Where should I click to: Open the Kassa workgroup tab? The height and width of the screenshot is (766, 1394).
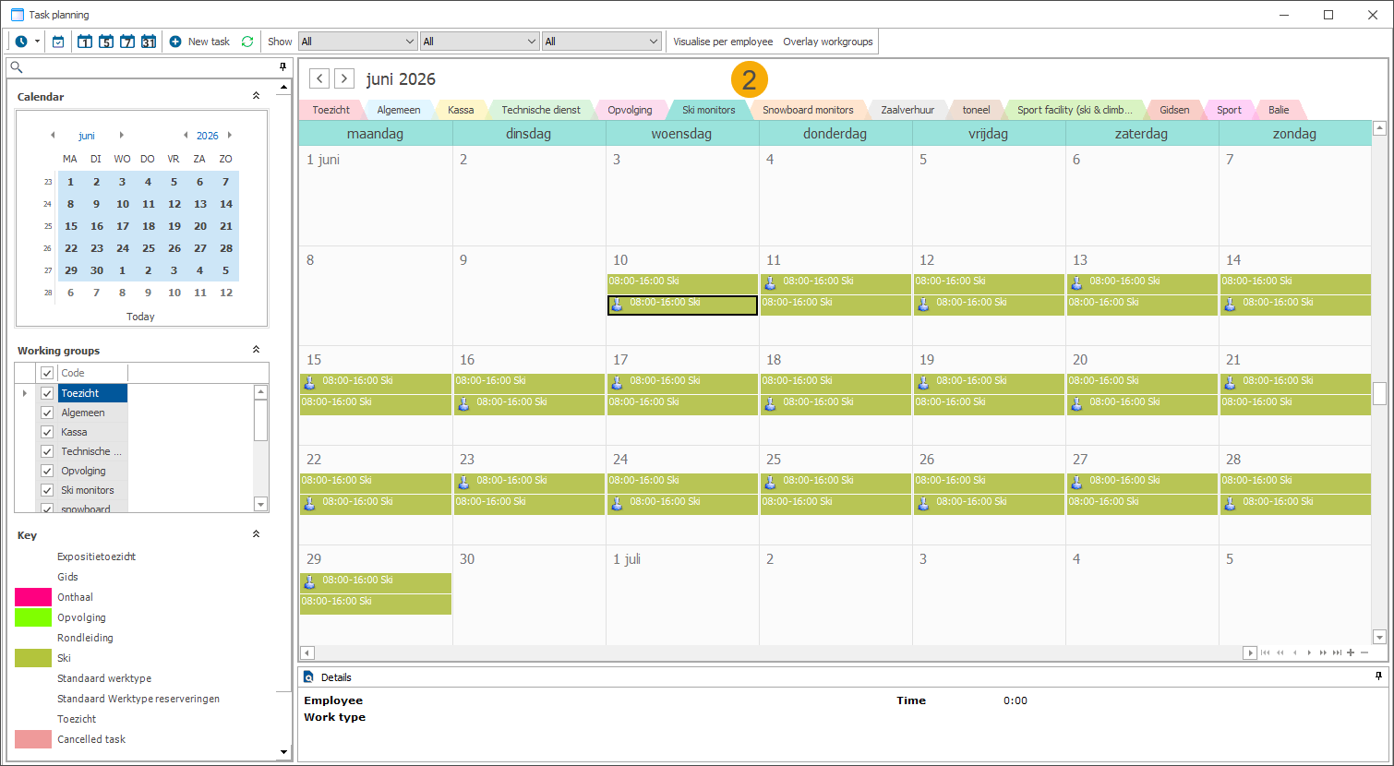[461, 110]
